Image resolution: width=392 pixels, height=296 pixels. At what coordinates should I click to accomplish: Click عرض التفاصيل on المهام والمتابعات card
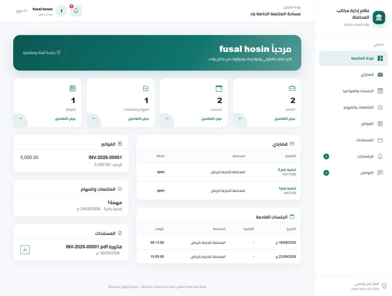[x=138, y=119]
